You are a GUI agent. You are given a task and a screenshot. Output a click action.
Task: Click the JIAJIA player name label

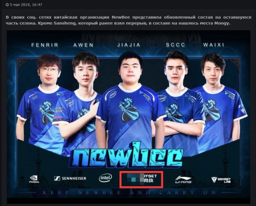tap(129, 45)
